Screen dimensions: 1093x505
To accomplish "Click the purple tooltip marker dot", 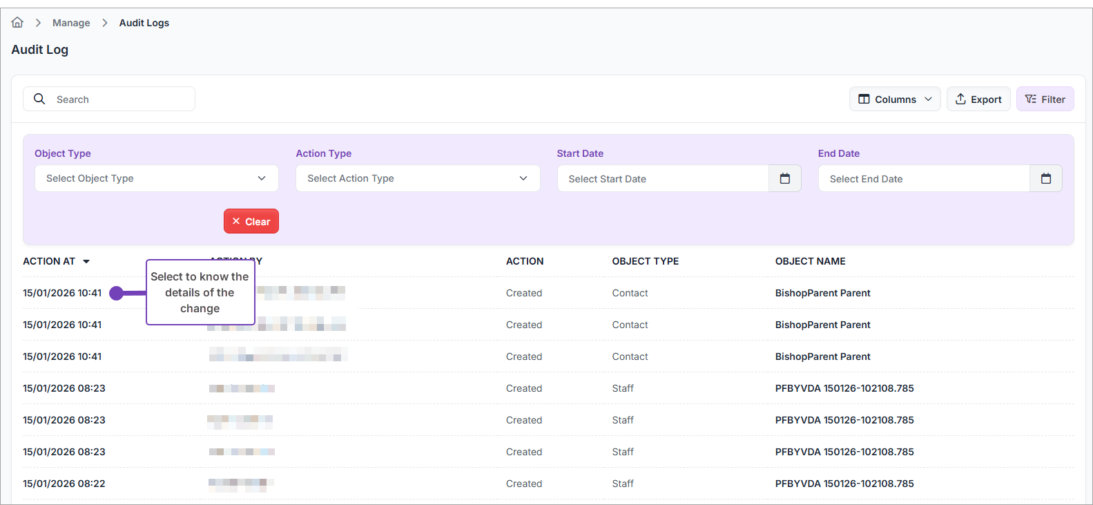I will (x=117, y=293).
